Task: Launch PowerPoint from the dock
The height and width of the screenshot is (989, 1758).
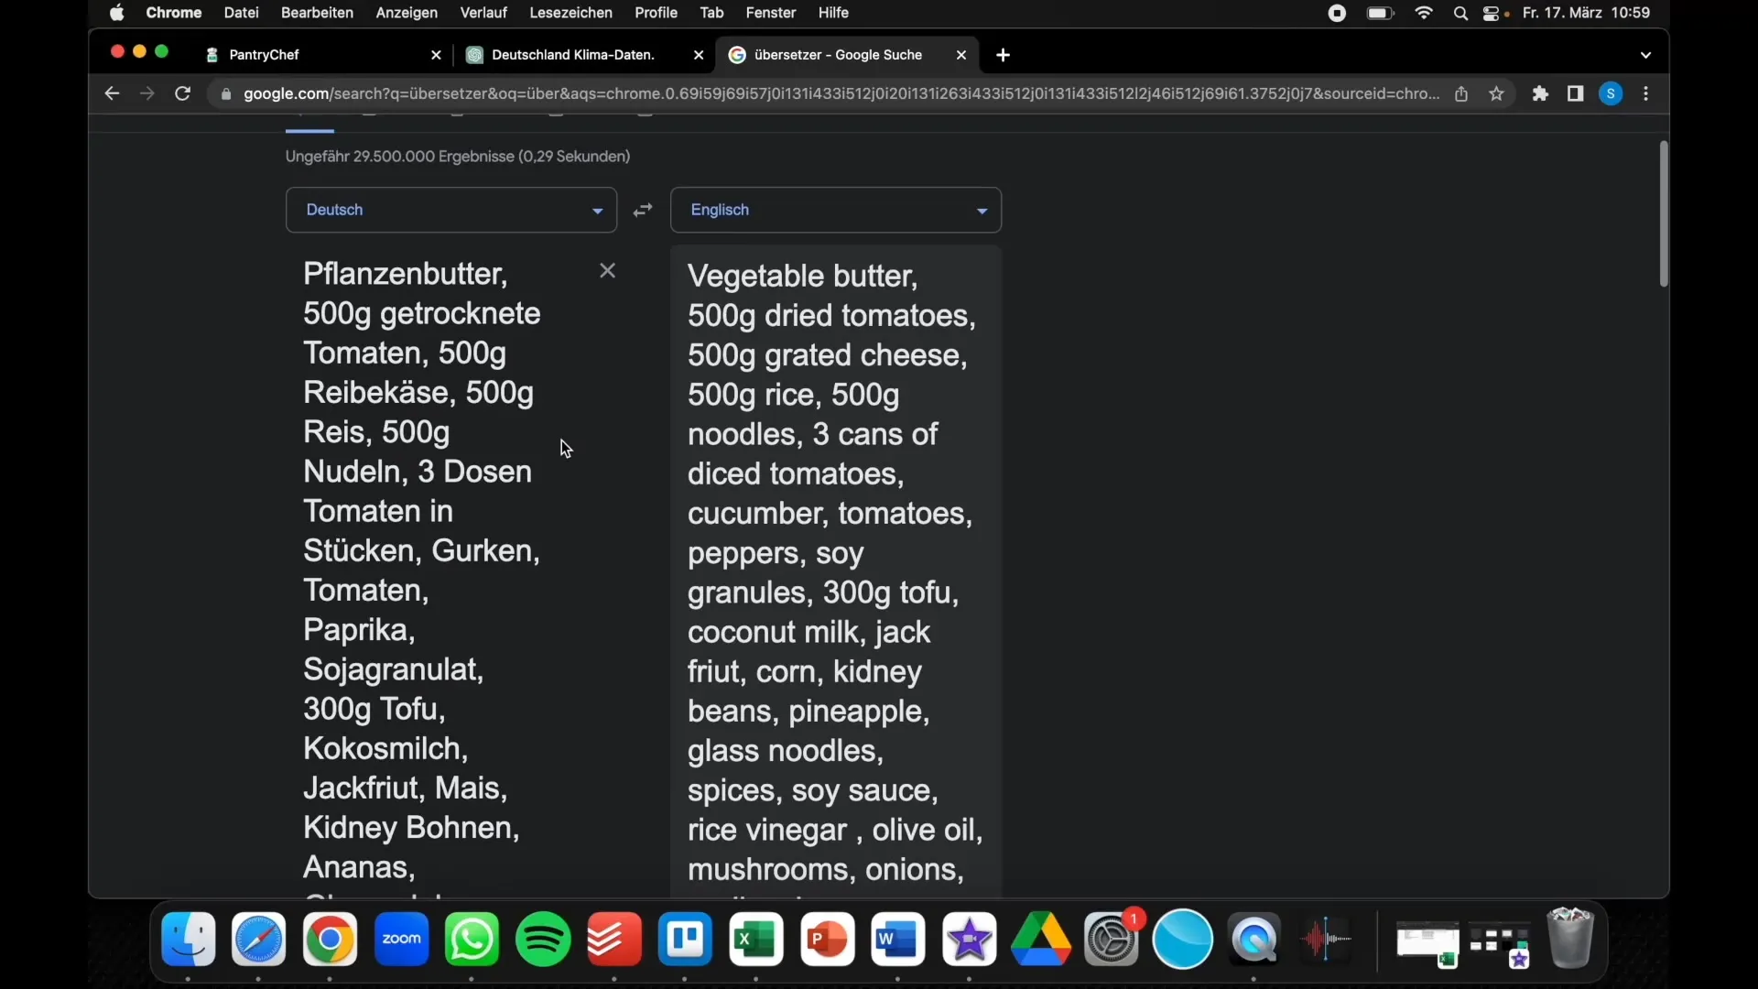Action: click(828, 940)
